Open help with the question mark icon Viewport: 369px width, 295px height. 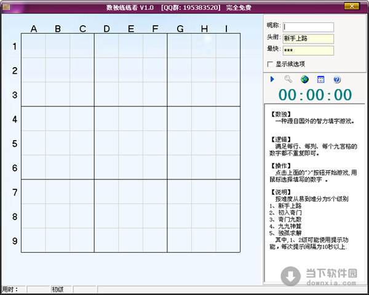pos(336,79)
